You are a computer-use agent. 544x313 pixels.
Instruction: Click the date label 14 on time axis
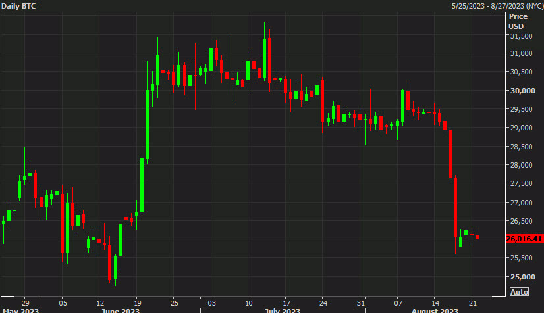click(435, 303)
